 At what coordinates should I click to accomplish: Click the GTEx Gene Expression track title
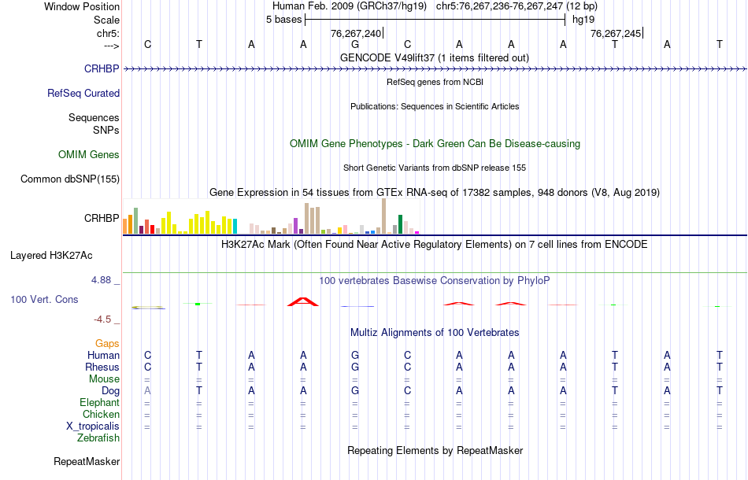tap(435, 192)
